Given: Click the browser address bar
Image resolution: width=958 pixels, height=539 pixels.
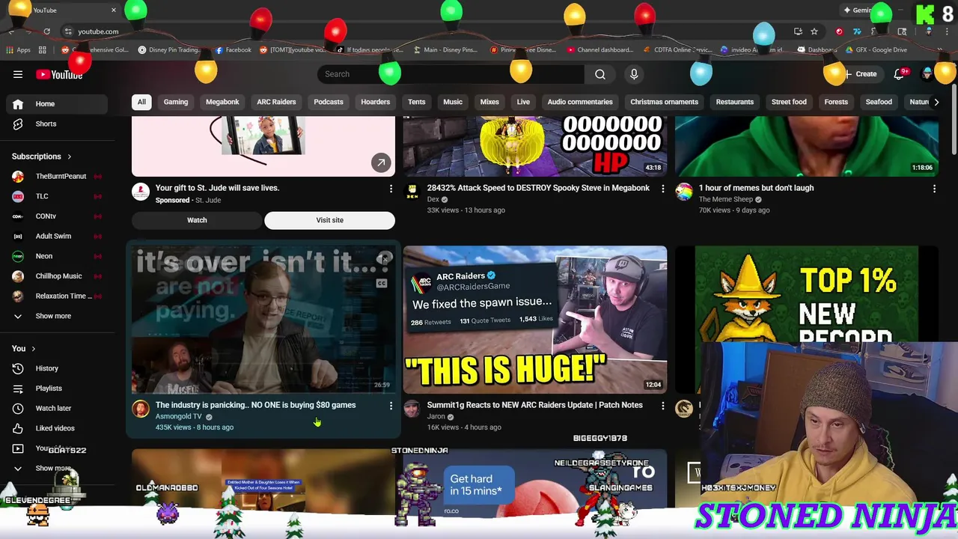Looking at the screenshot, I should [419, 31].
